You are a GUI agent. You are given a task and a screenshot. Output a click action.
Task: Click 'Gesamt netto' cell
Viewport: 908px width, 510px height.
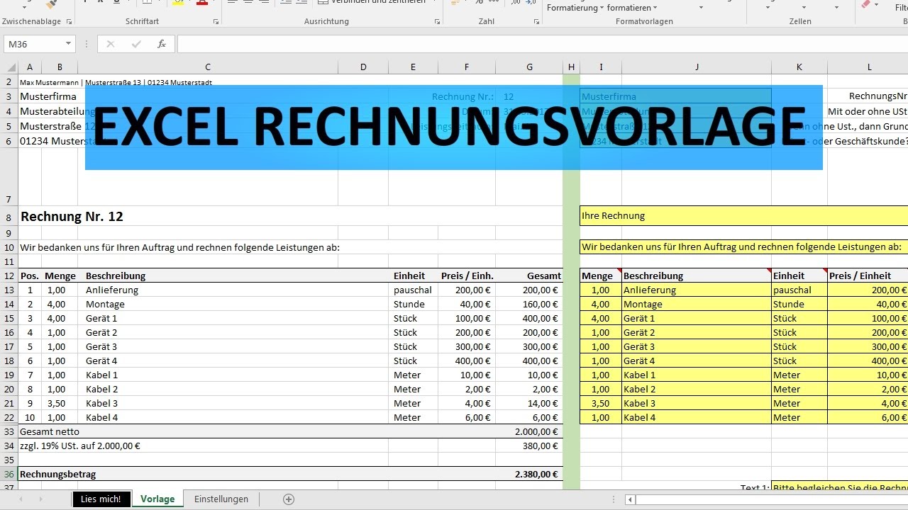pos(50,431)
